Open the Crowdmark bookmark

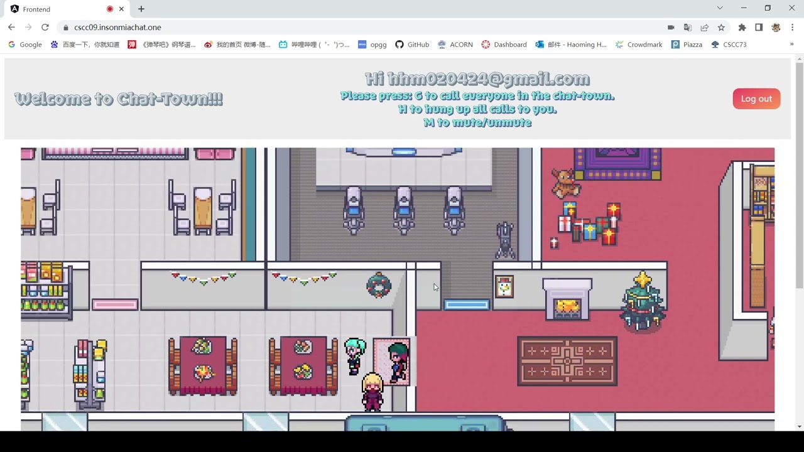[639, 45]
